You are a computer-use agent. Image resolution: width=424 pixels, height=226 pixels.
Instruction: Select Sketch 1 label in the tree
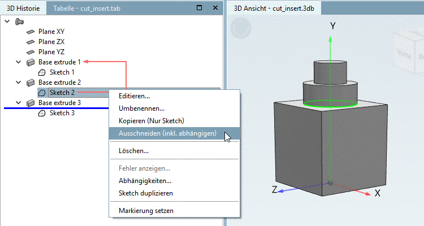pos(62,72)
